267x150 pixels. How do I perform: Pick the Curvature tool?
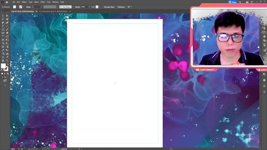7,22
